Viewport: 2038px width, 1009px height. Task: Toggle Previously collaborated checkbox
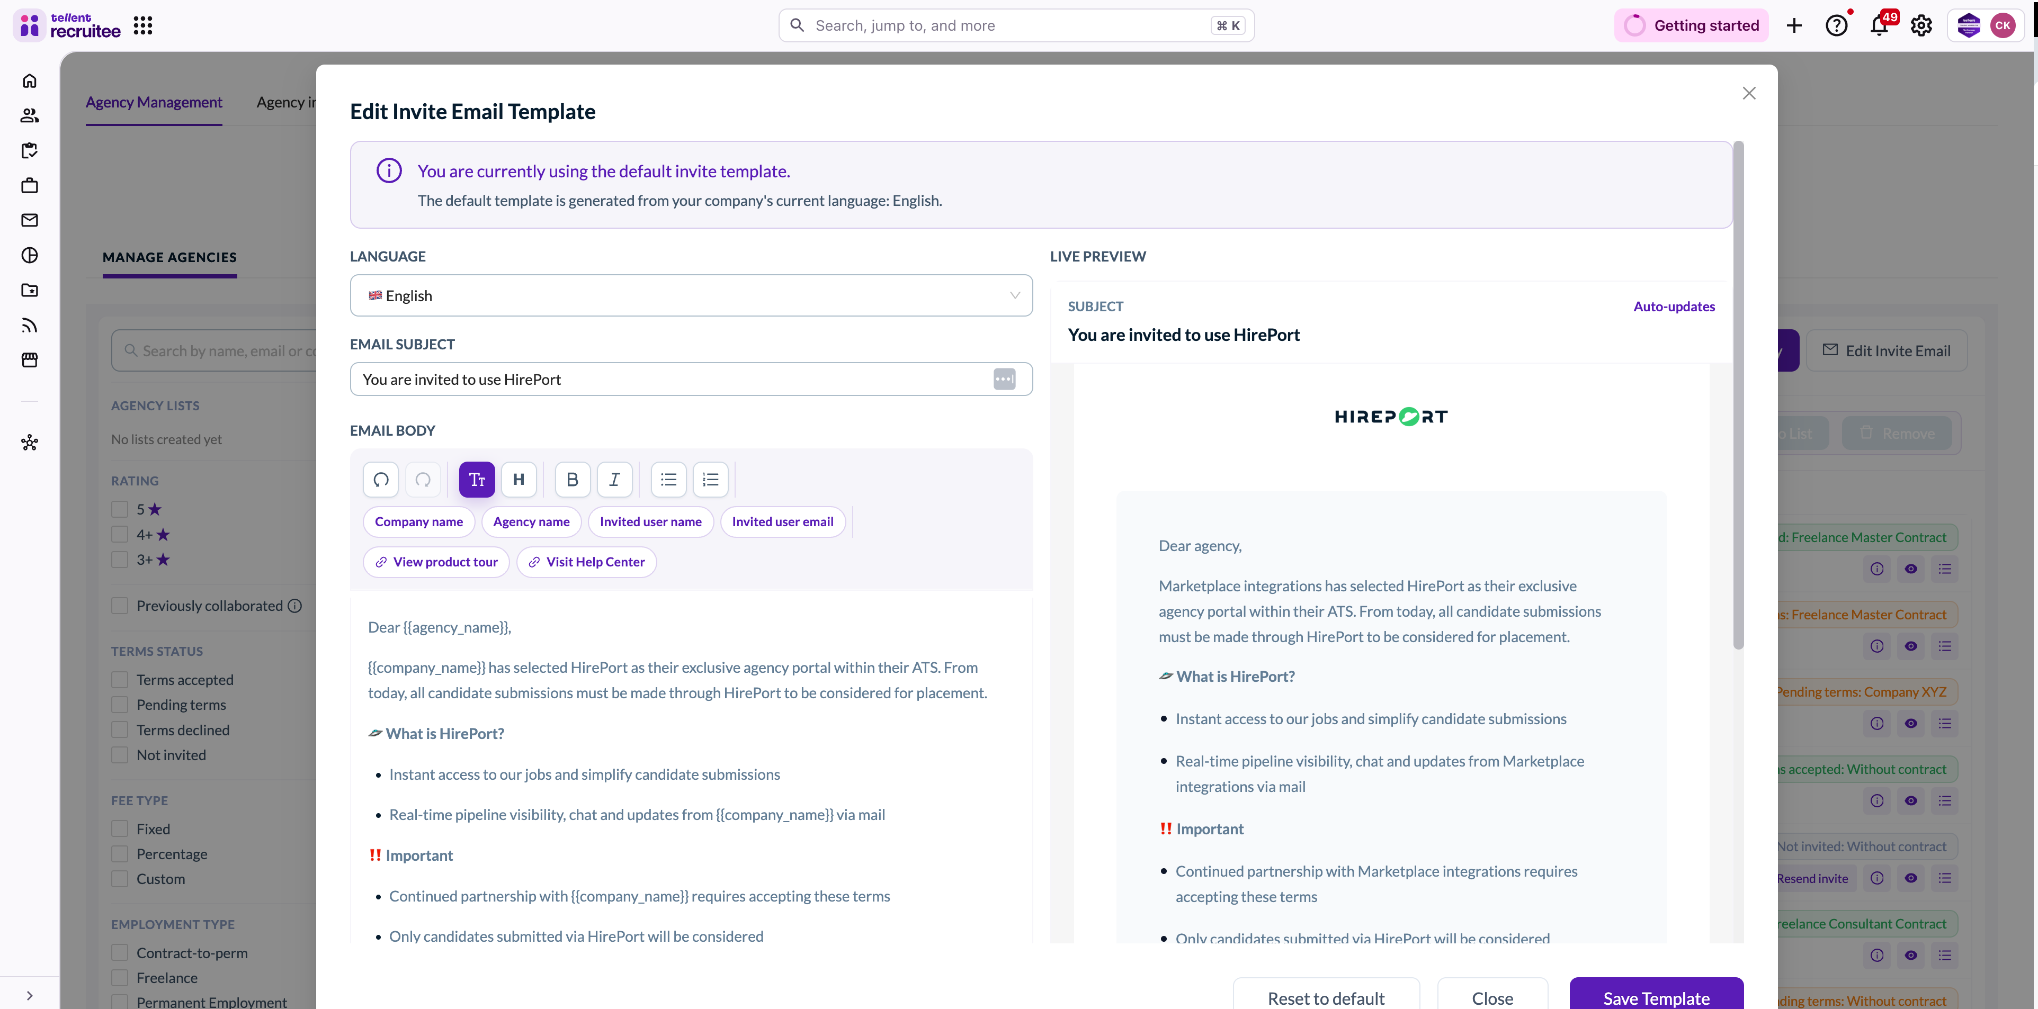coord(120,606)
